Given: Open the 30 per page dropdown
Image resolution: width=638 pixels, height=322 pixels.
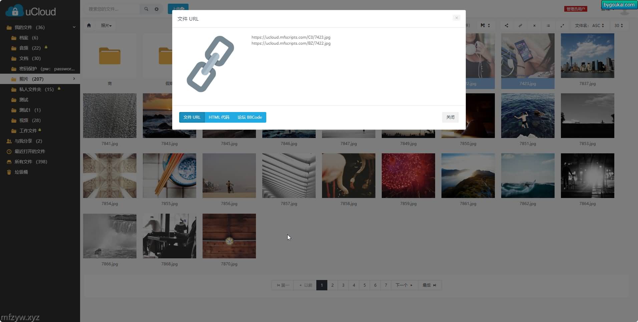Looking at the screenshot, I should point(619,26).
